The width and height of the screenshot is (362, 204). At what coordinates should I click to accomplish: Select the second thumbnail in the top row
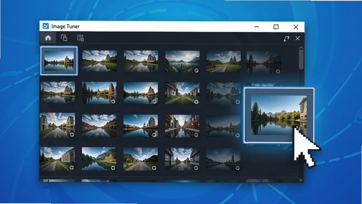[100, 61]
